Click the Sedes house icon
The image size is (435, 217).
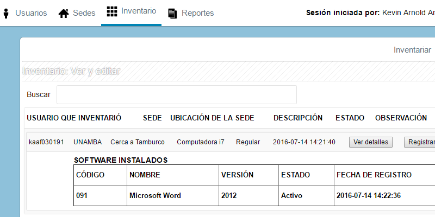click(x=64, y=13)
